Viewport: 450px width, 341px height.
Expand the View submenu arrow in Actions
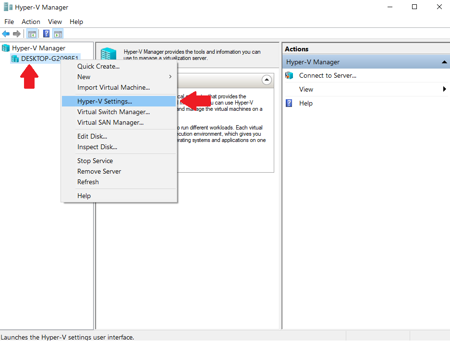click(445, 89)
